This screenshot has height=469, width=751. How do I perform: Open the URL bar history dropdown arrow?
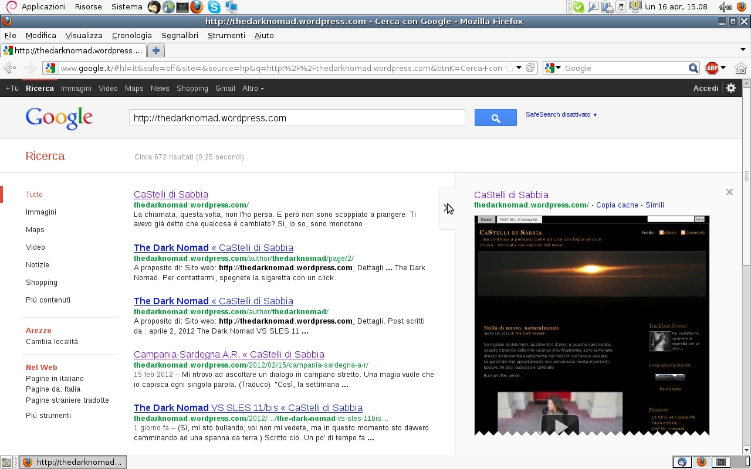pos(519,68)
